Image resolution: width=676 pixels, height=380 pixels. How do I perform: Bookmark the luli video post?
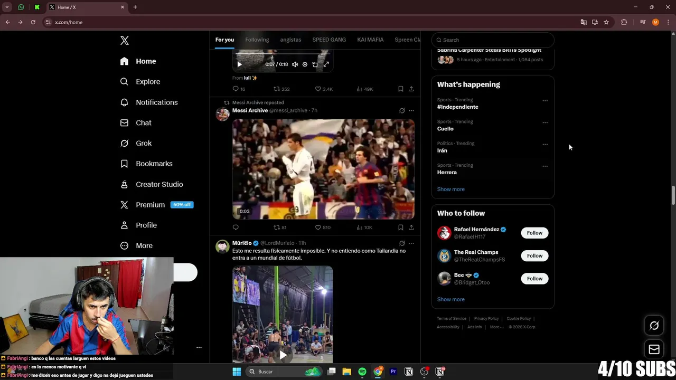pyautogui.click(x=400, y=89)
